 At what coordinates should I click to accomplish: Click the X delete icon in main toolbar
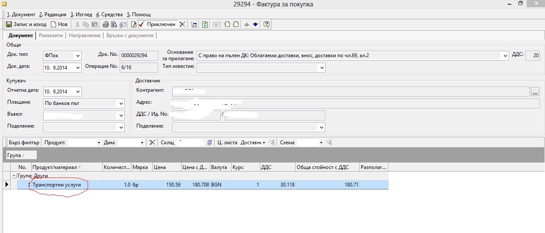[x=182, y=24]
